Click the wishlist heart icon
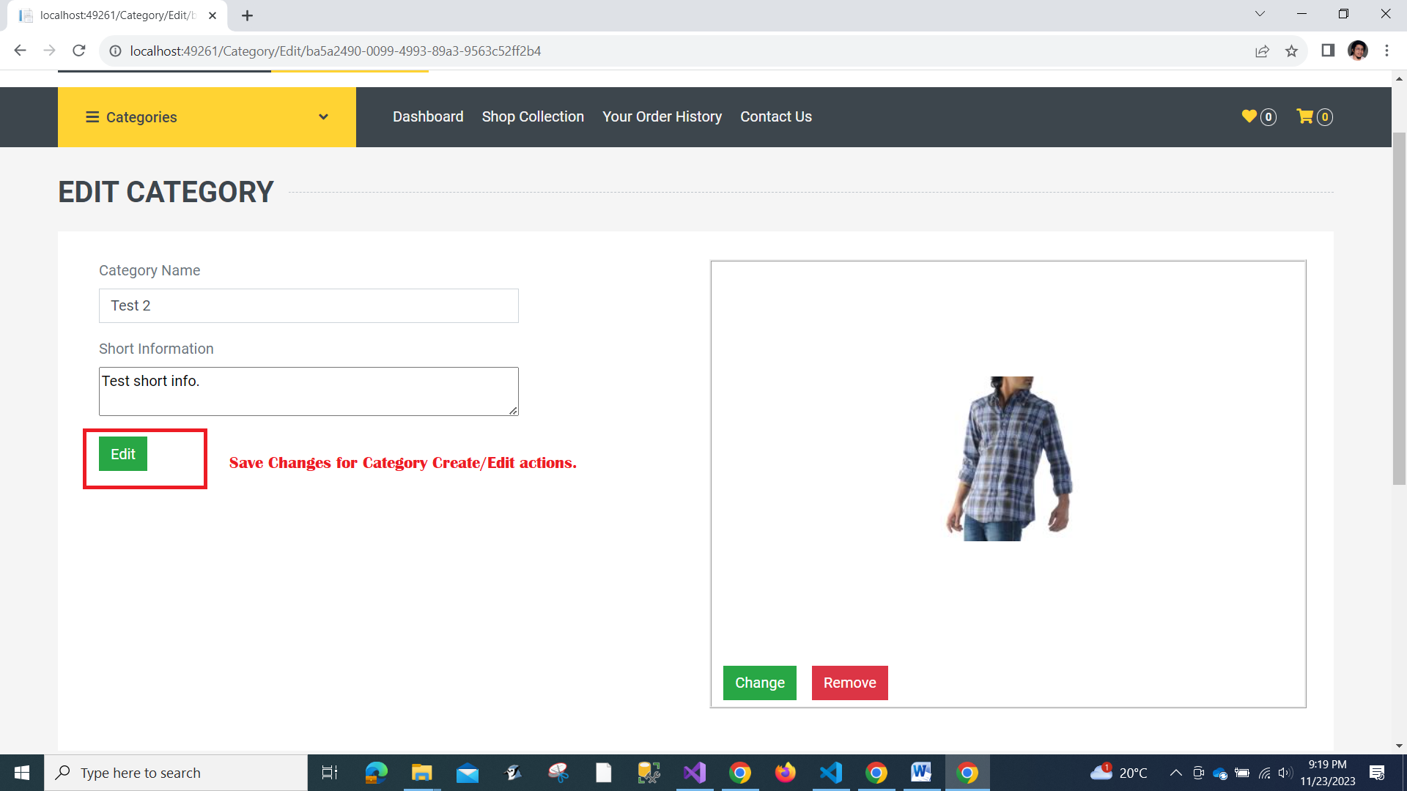 coord(1249,116)
